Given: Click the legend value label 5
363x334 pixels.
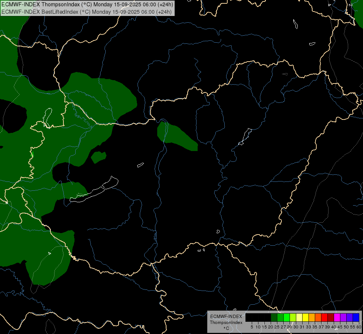Looking at the screenshot, I should pyautogui.click(x=252, y=327).
